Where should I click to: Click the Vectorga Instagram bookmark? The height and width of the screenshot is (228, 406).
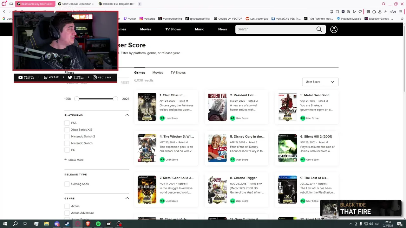(x=147, y=19)
